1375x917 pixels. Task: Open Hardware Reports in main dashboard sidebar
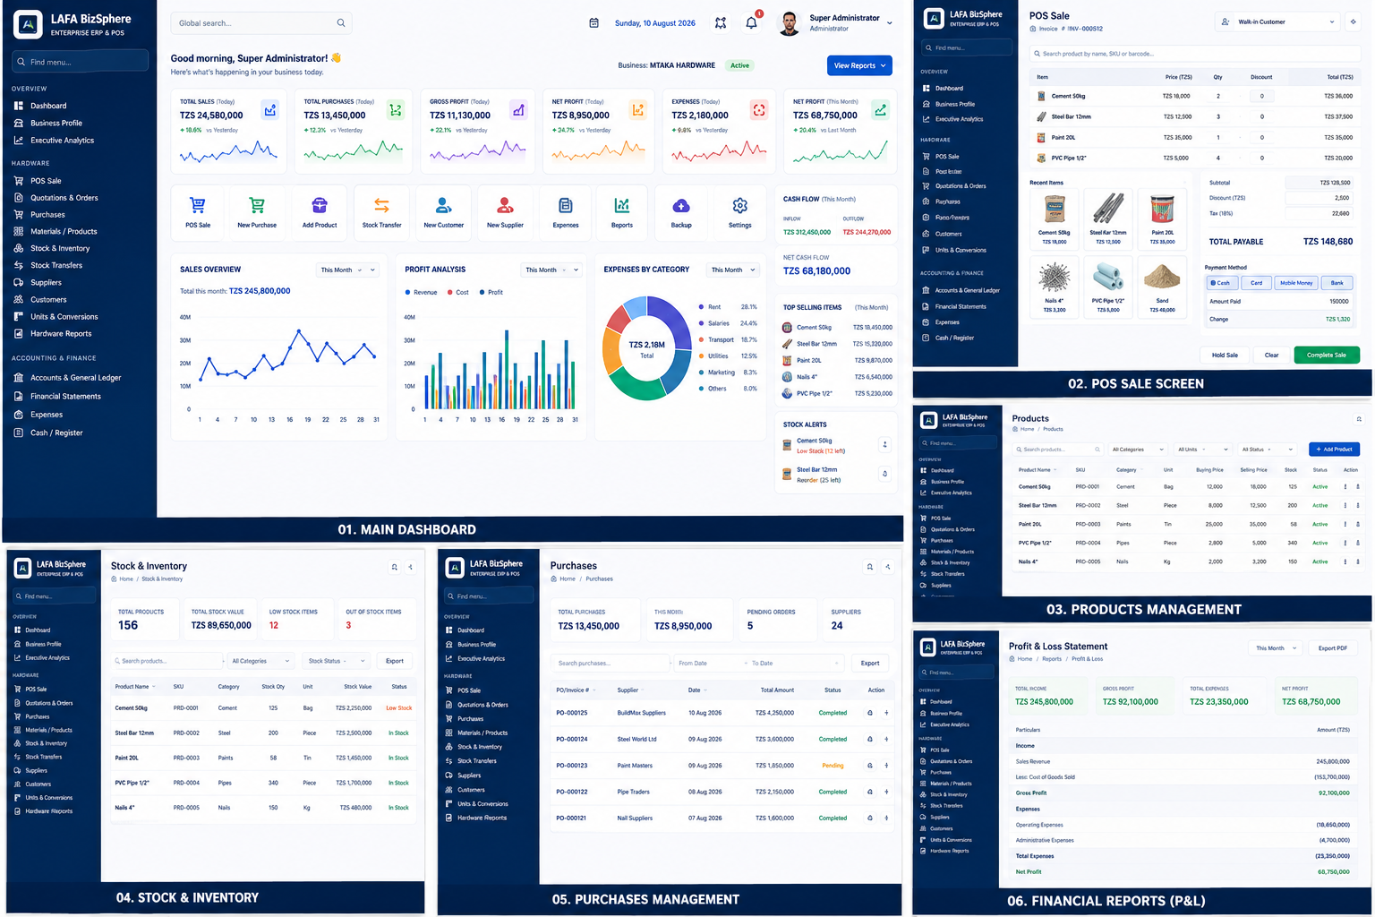(61, 334)
